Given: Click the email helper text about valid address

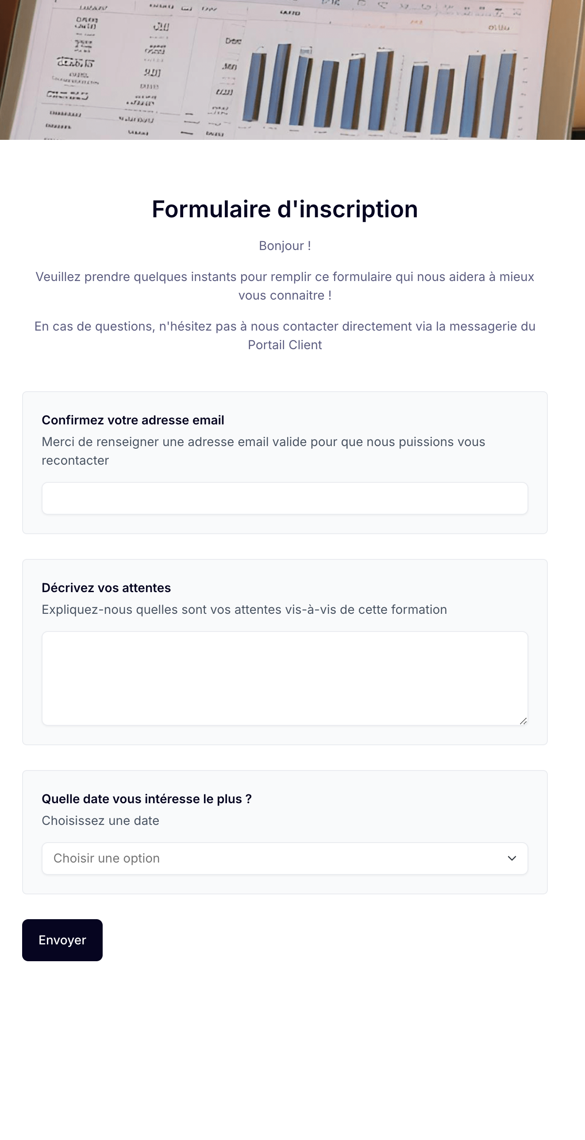Looking at the screenshot, I should pyautogui.click(x=263, y=451).
